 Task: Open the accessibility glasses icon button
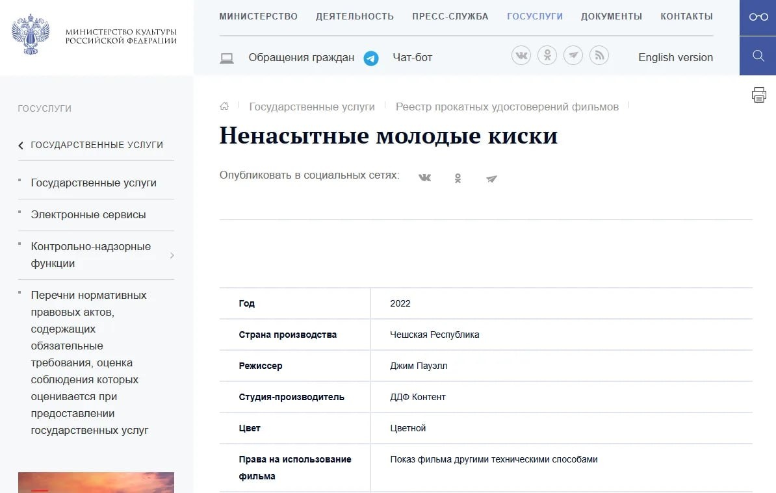click(x=758, y=18)
